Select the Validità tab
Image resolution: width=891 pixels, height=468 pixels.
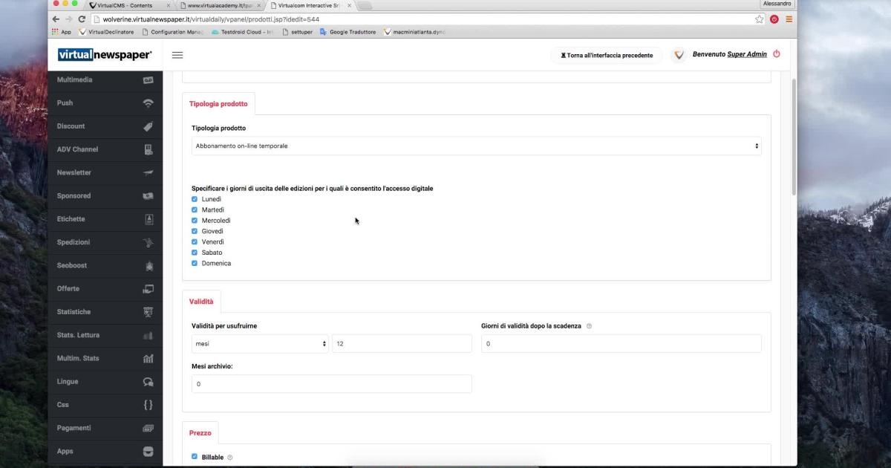[x=201, y=302]
